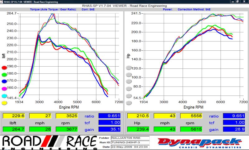Click the topmost grey oval beside power graph
249x150 pixels.
click(x=129, y=68)
